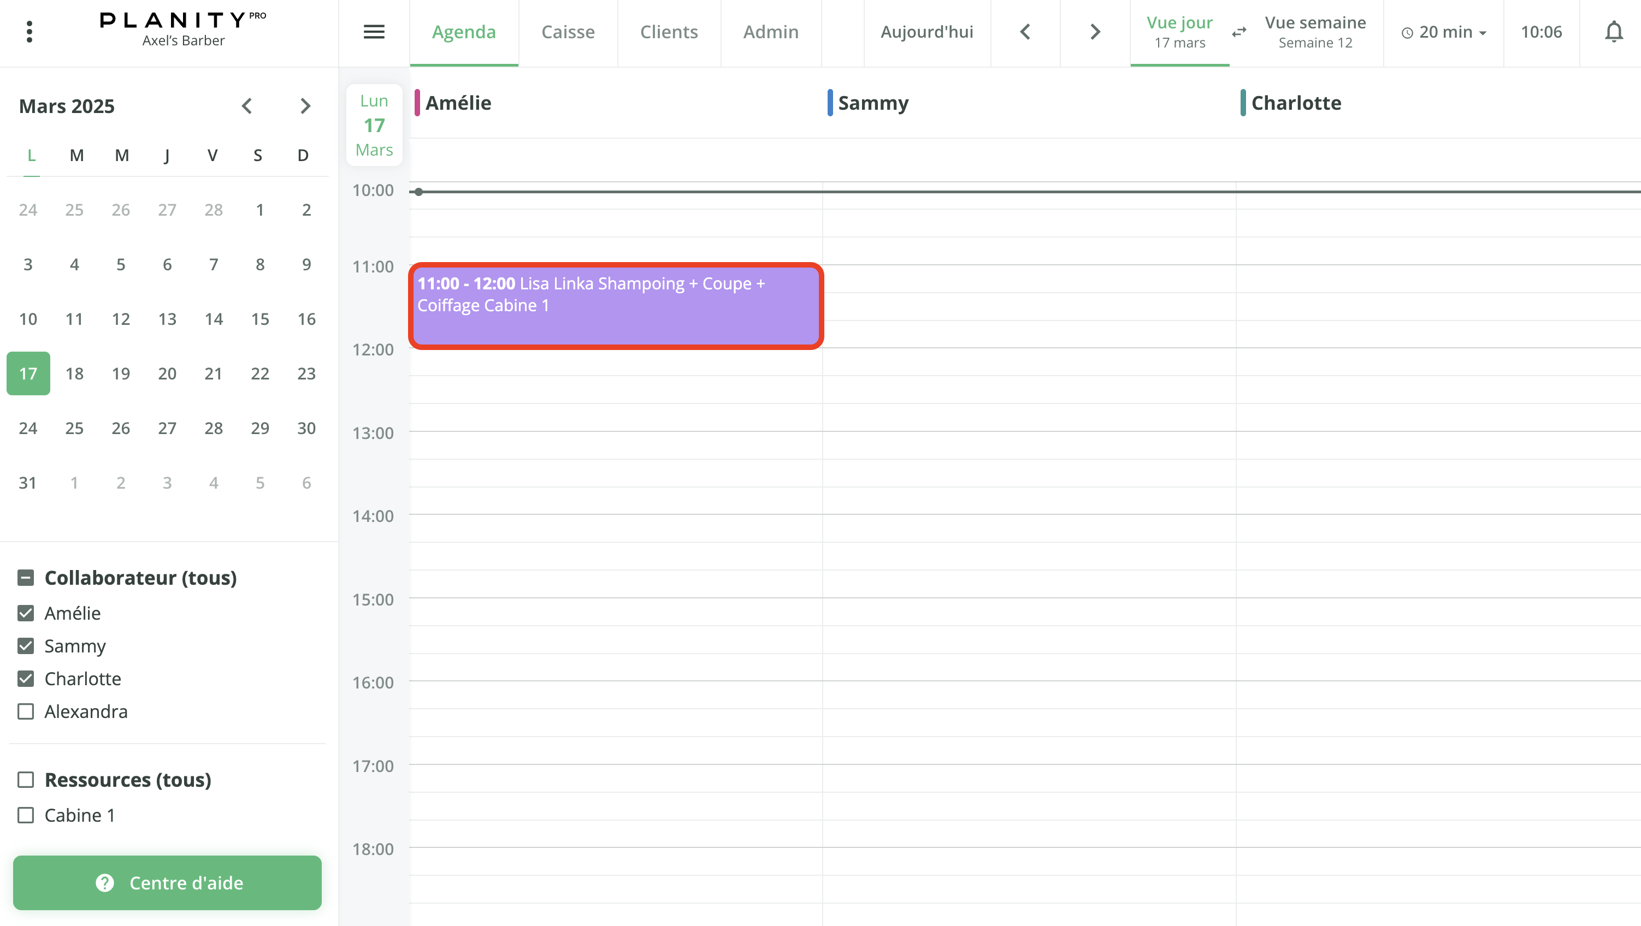Collapse the Collaborateur (tous) section
The height and width of the screenshot is (926, 1641).
pyautogui.click(x=26, y=578)
